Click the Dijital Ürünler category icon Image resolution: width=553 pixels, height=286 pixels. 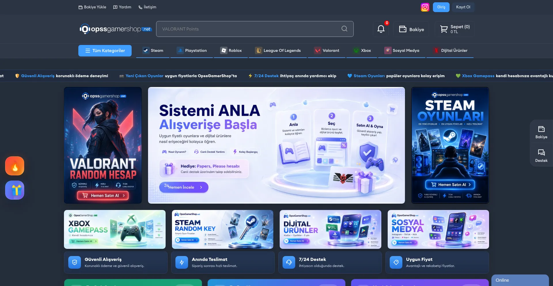tap(436, 50)
